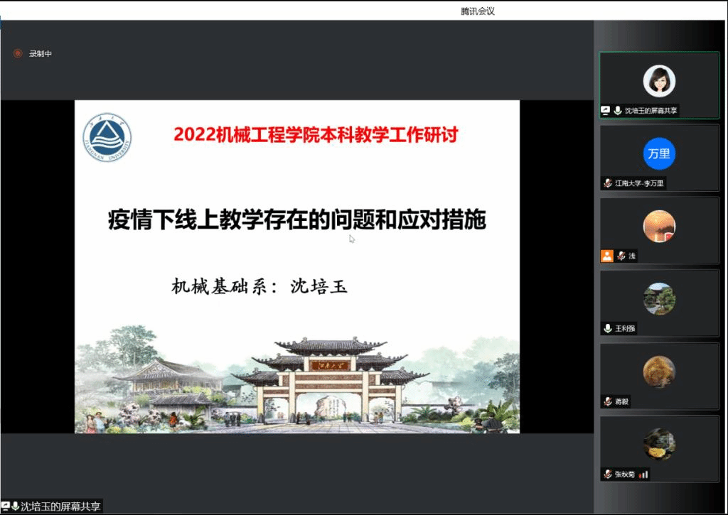This screenshot has height=515, width=728.
Task: Click the 腾讯会议 window title
Action: pos(477,11)
